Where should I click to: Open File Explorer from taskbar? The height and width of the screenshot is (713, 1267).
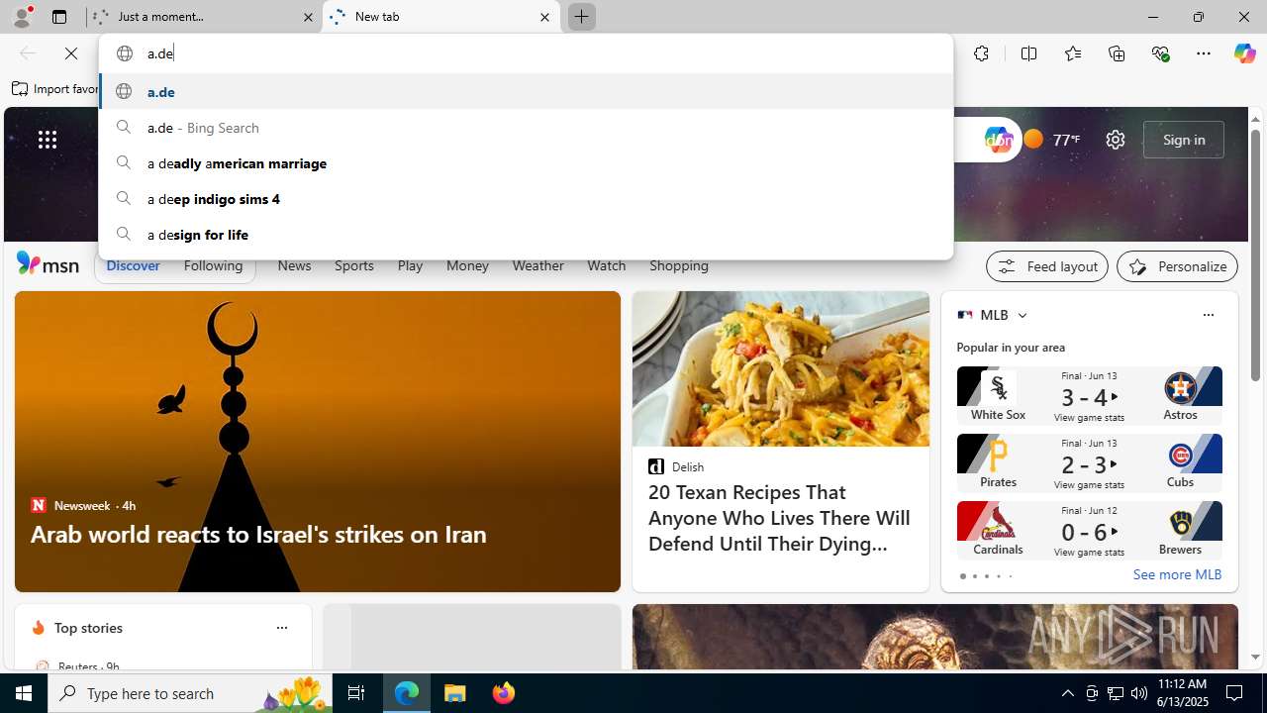455,693
